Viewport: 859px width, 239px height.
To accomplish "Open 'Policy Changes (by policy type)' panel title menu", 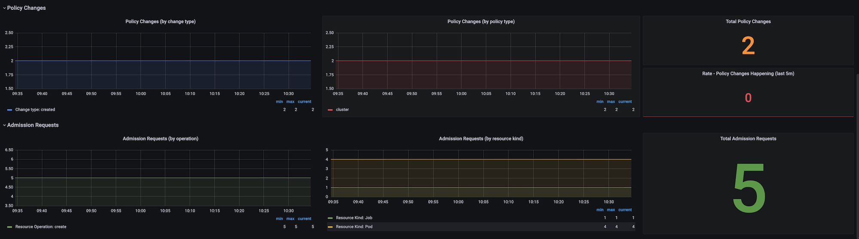I will coord(481,21).
